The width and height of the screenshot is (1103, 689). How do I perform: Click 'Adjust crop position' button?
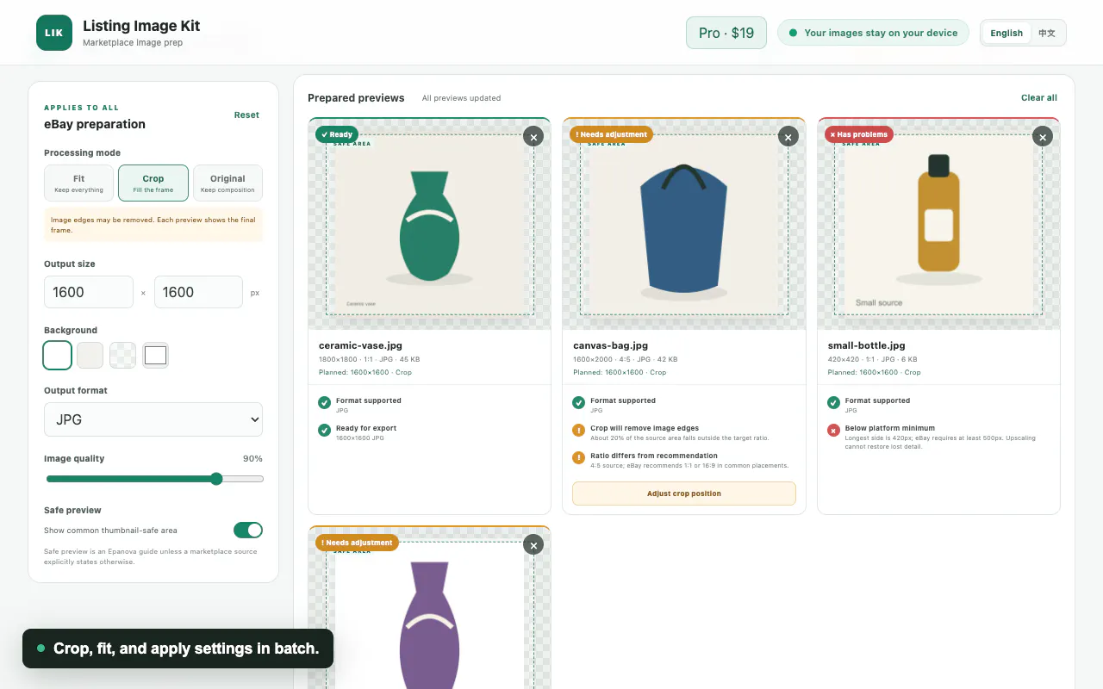(684, 493)
